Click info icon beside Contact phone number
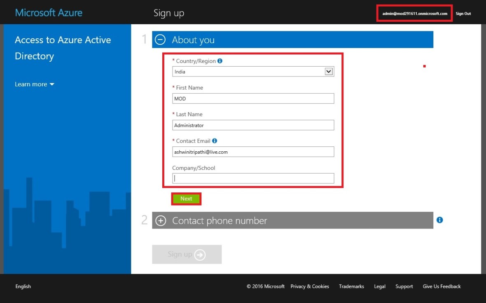Screen dimensions: 486x303 pyautogui.click(x=439, y=220)
